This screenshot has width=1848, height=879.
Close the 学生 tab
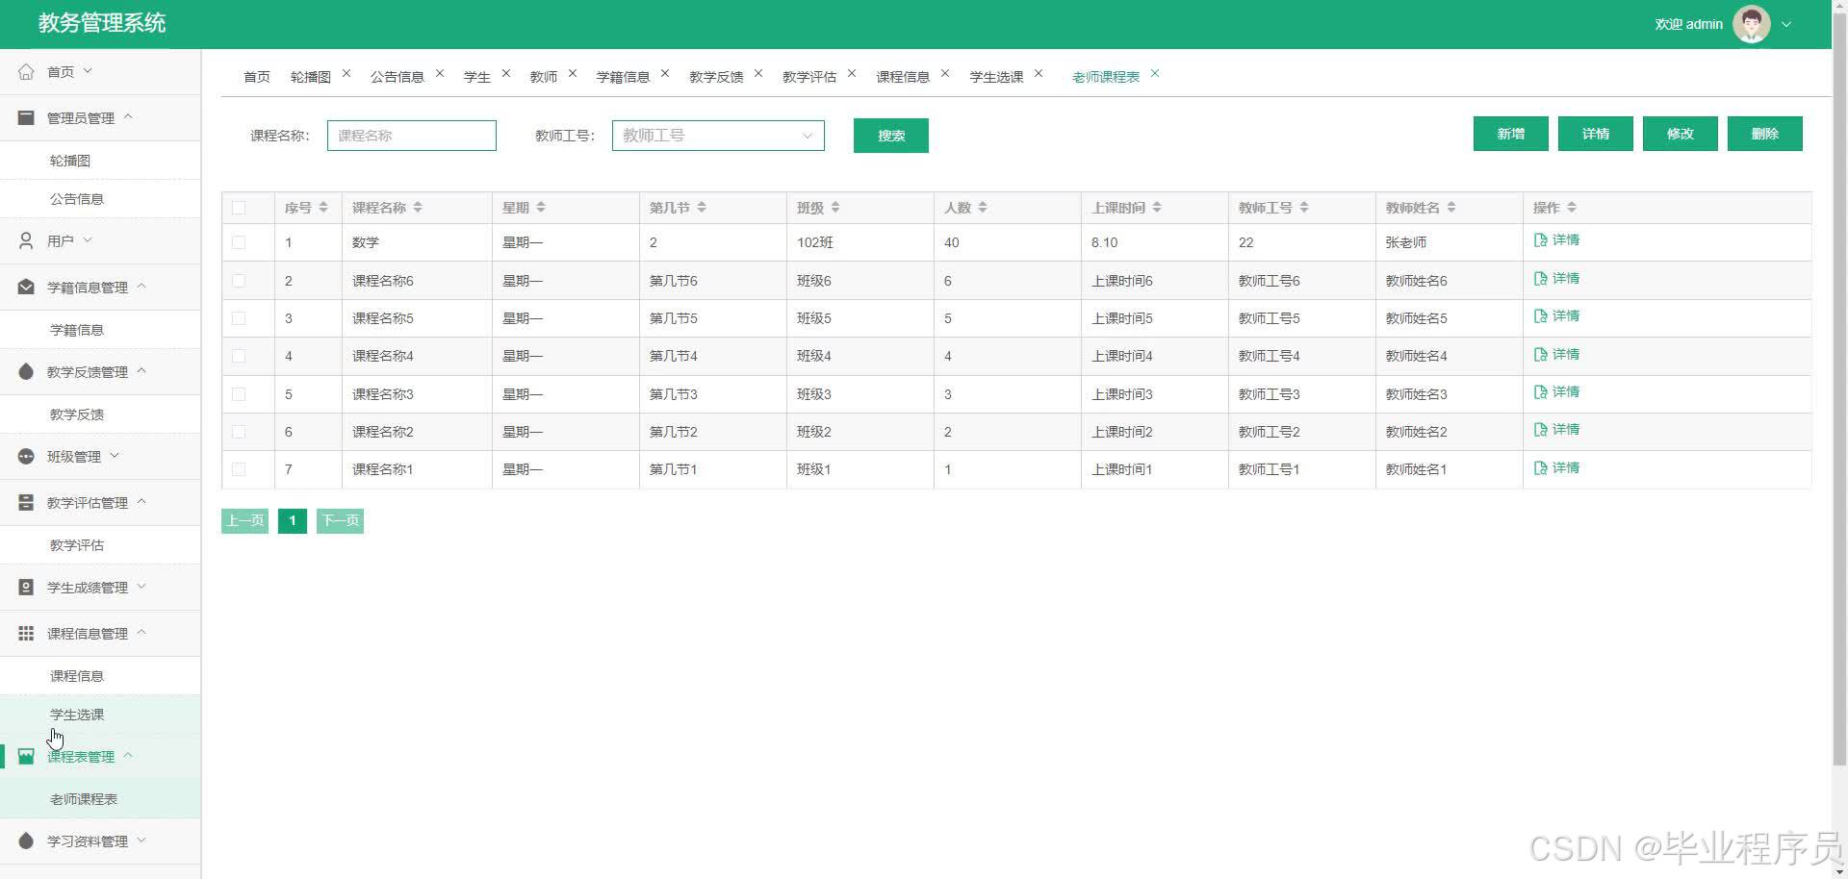506,73
